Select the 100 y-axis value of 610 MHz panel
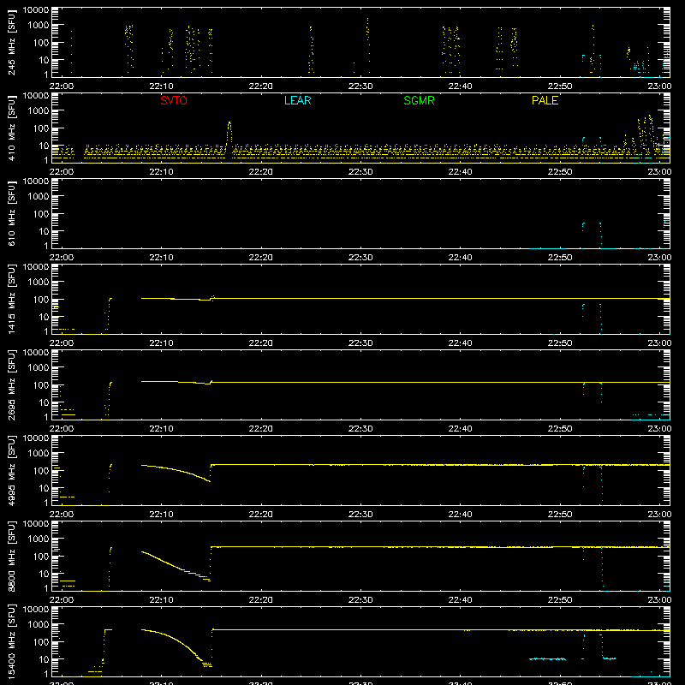 click(41, 214)
